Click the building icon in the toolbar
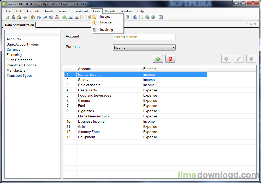The height and width of the screenshot is (183, 261). 7,17
